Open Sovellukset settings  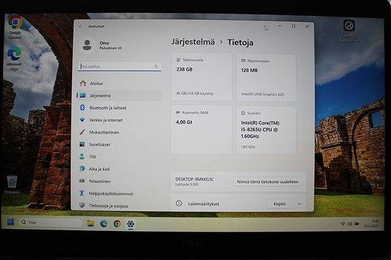120,145
